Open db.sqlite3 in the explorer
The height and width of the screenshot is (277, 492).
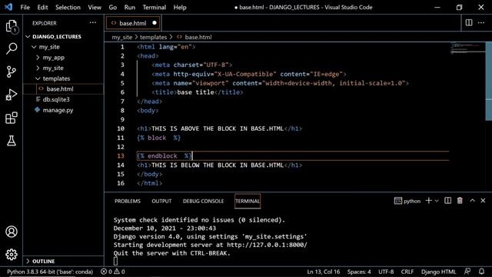click(x=56, y=99)
